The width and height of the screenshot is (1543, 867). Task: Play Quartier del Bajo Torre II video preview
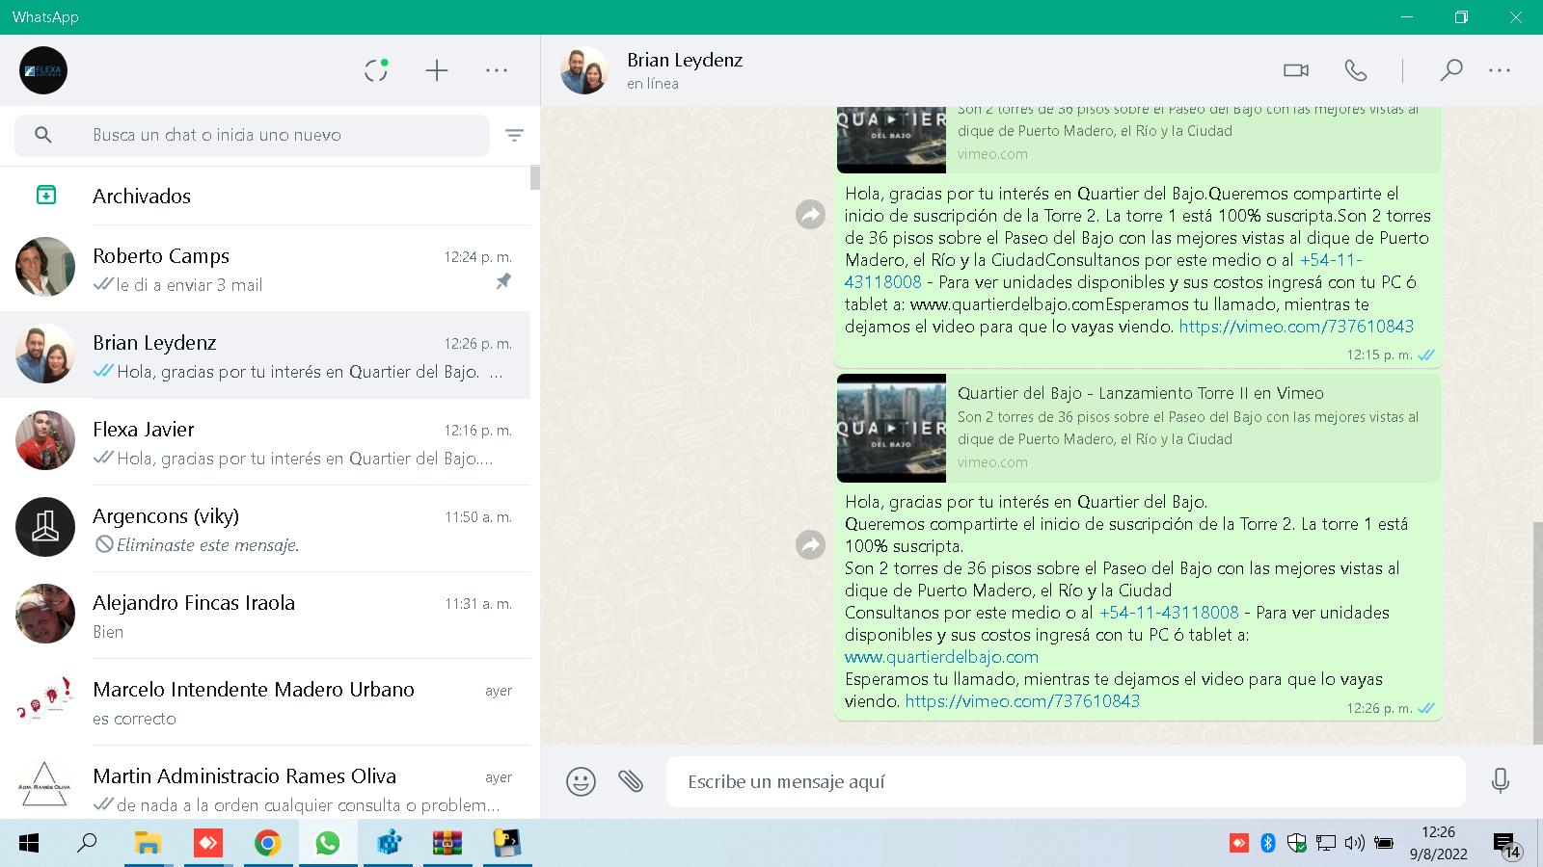click(x=891, y=429)
